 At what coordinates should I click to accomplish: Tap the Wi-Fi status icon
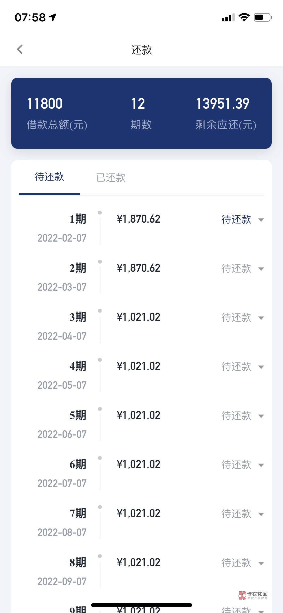tap(244, 17)
